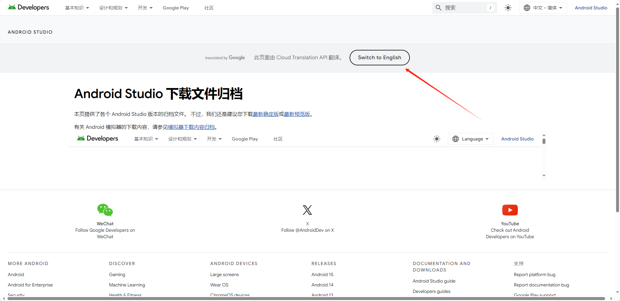Image resolution: width=620 pixels, height=301 pixels.
Task: Open the 最新稳定版 link
Action: (x=266, y=114)
